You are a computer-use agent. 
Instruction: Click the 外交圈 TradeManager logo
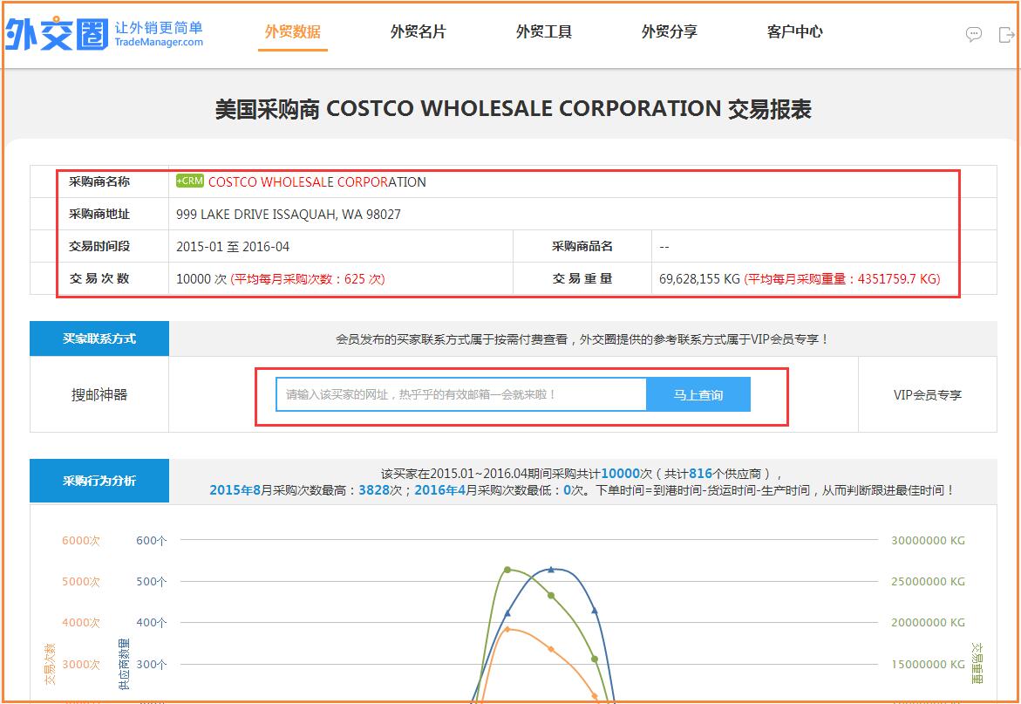point(104,33)
